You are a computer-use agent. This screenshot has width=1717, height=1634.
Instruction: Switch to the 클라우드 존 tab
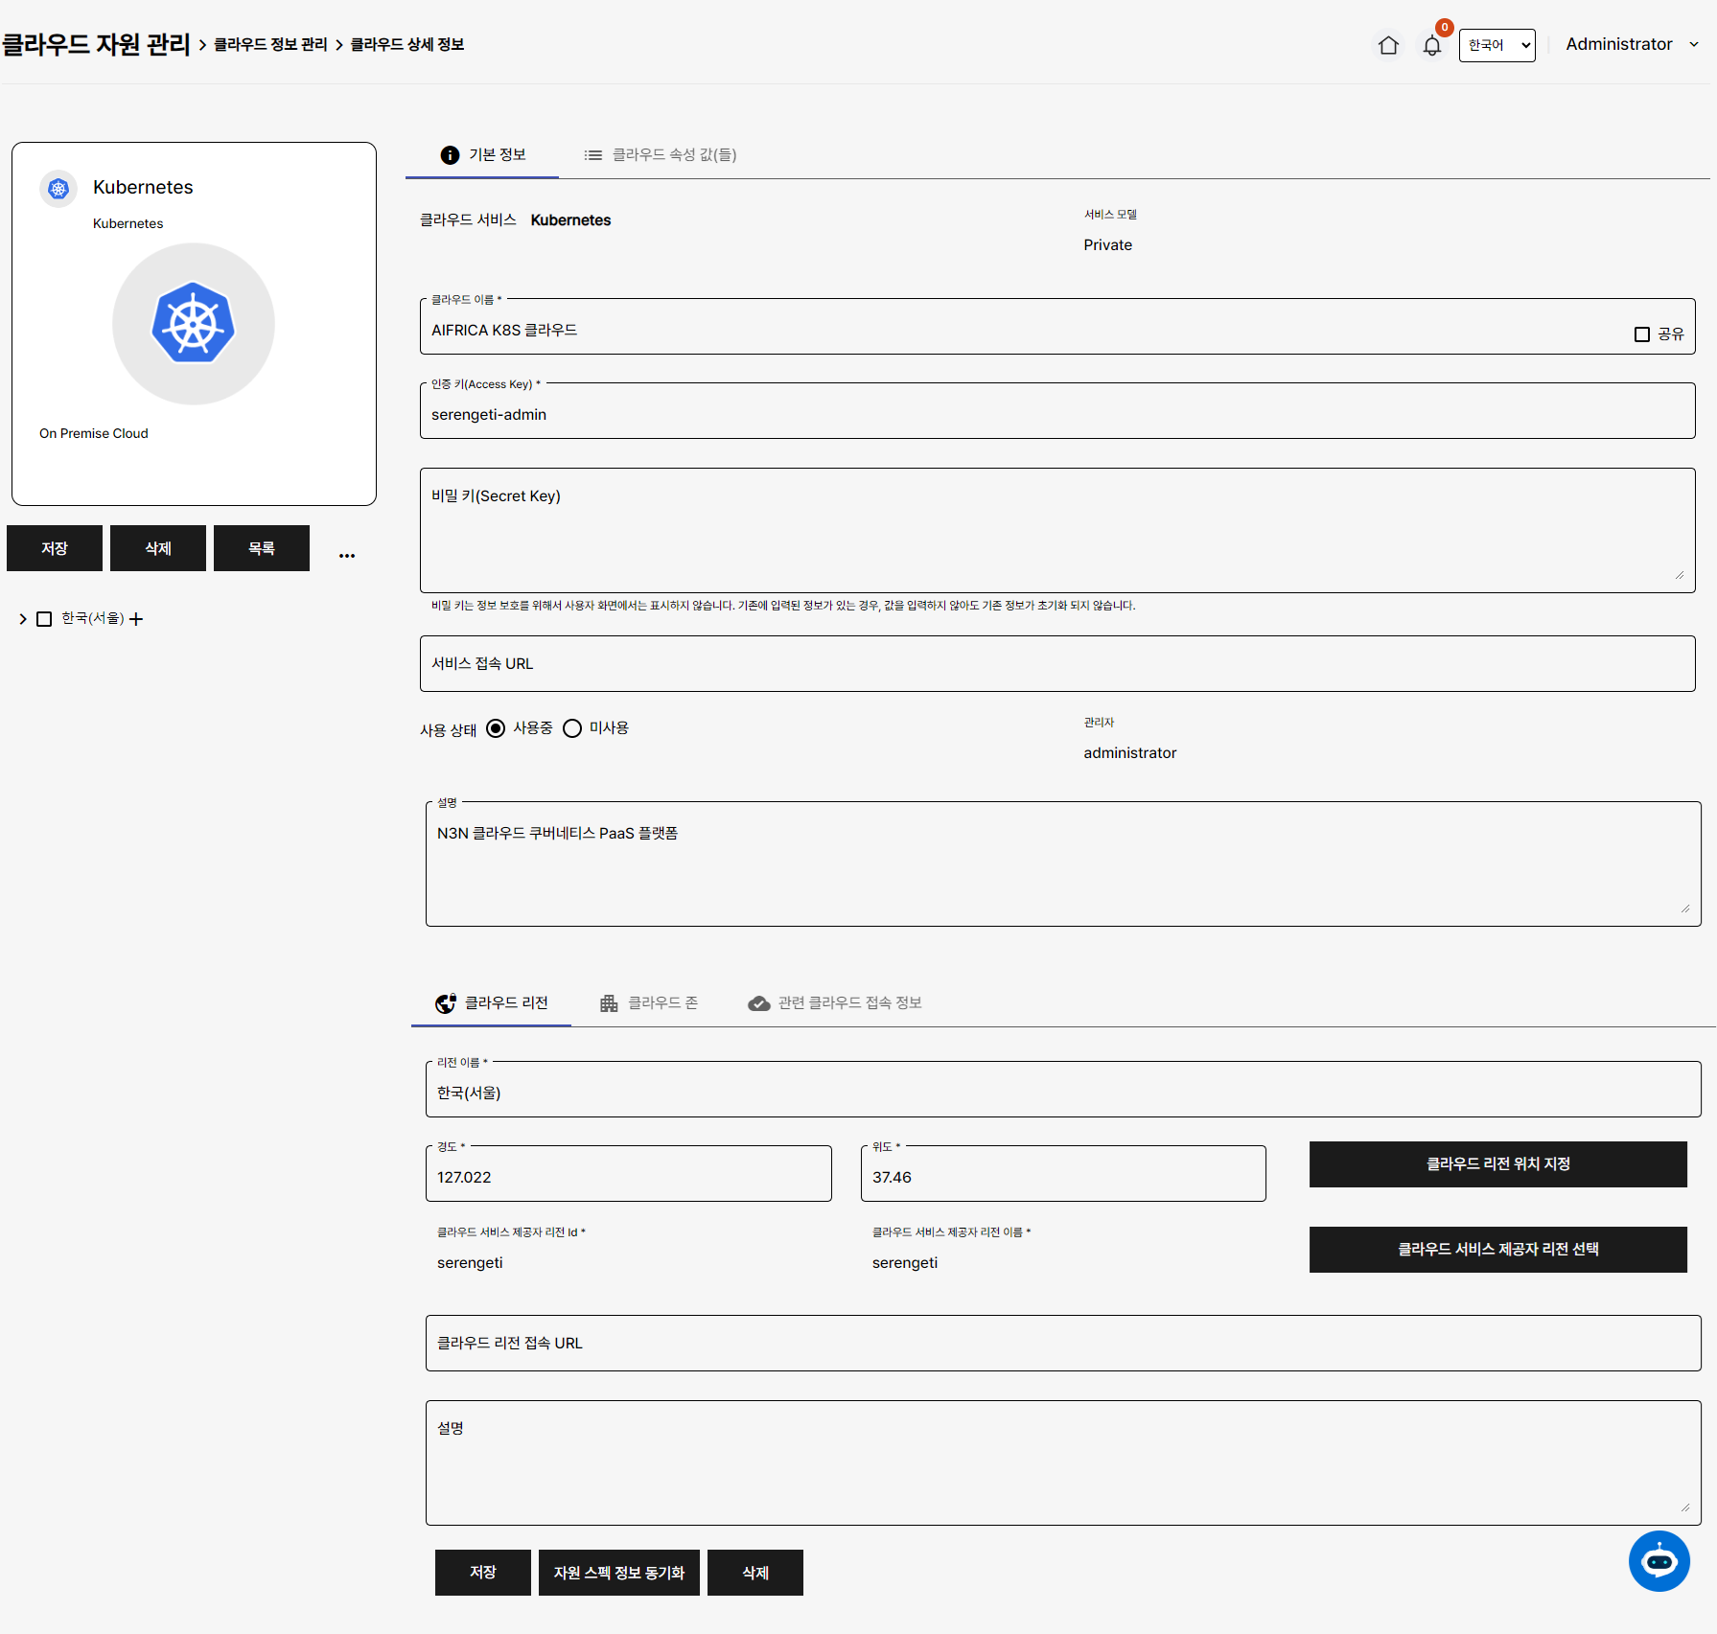[x=649, y=1002]
